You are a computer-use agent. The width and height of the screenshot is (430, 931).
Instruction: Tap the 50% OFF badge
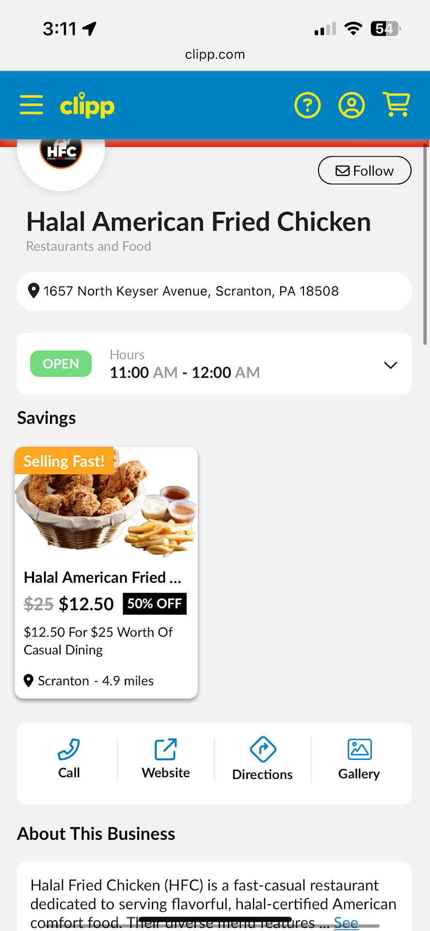(x=155, y=604)
